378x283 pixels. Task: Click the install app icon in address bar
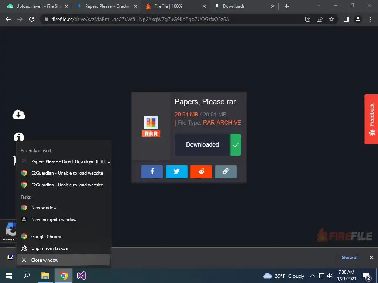coord(307,19)
